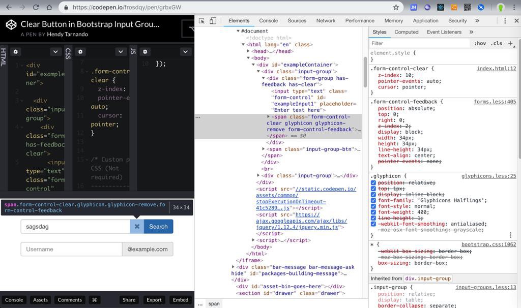Click the Elements panel vertical scrollbar
The image size is (521, 308).
pos(365,71)
